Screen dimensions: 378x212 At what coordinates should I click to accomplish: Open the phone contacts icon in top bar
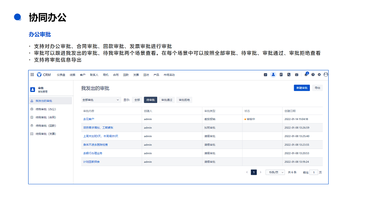coord(289,75)
